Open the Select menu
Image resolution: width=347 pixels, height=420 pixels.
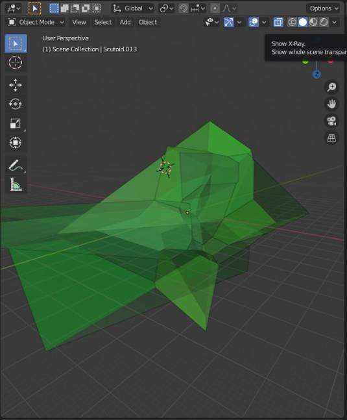click(x=102, y=22)
